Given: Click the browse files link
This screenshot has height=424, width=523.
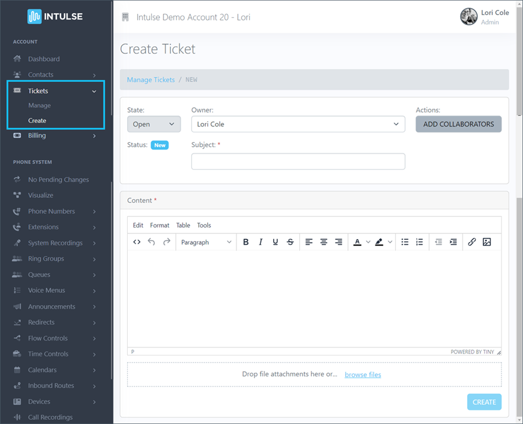Looking at the screenshot, I should pyautogui.click(x=363, y=375).
